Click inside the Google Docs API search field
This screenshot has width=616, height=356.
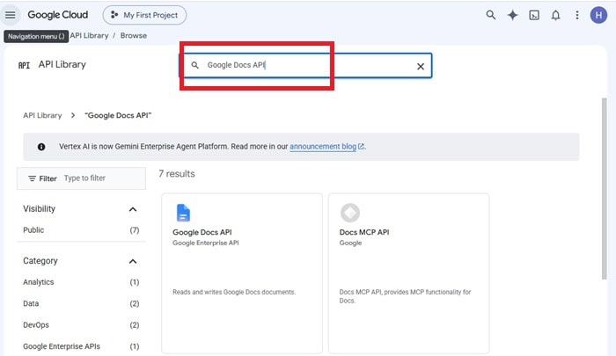tap(306, 65)
